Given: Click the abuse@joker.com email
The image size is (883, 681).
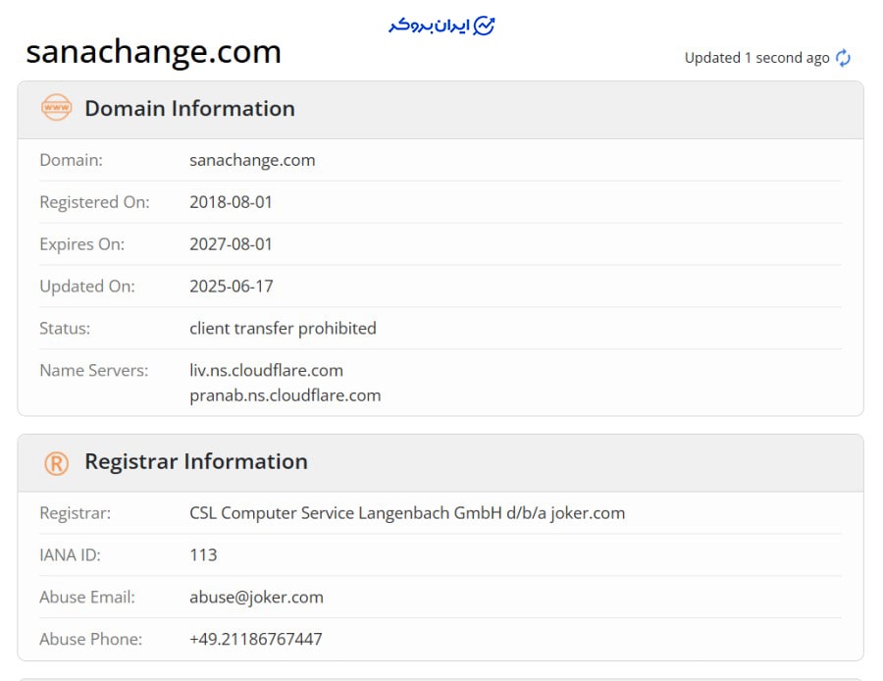Looking at the screenshot, I should 256,597.
